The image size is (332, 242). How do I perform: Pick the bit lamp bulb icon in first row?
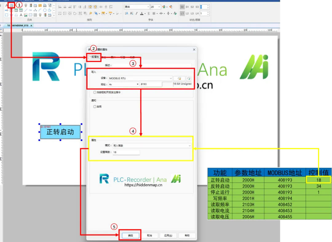26,5
